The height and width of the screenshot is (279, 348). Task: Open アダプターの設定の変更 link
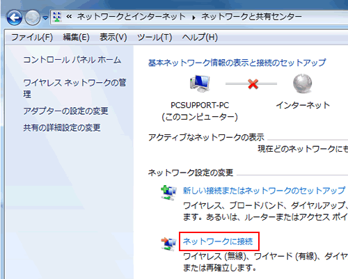pos(65,111)
